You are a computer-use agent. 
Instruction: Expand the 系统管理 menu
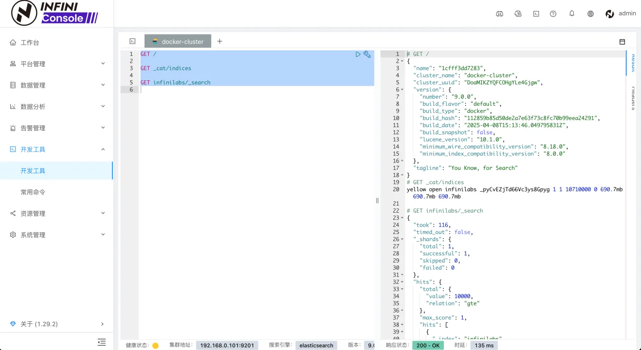coord(56,234)
